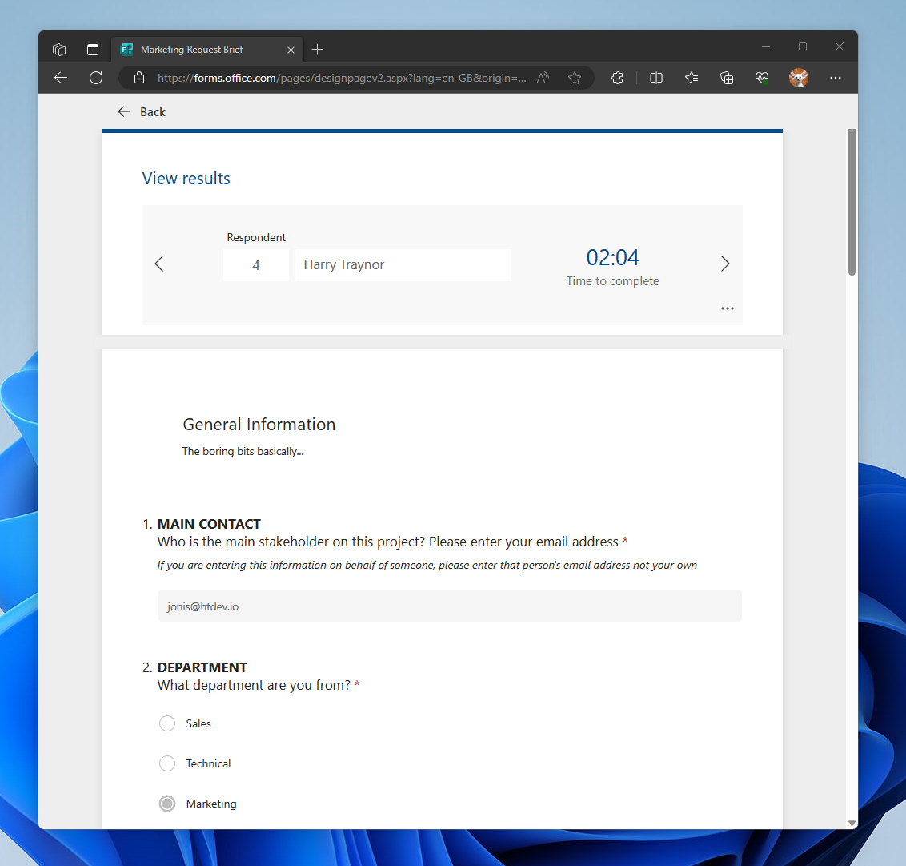Add this page to favorites

[575, 78]
